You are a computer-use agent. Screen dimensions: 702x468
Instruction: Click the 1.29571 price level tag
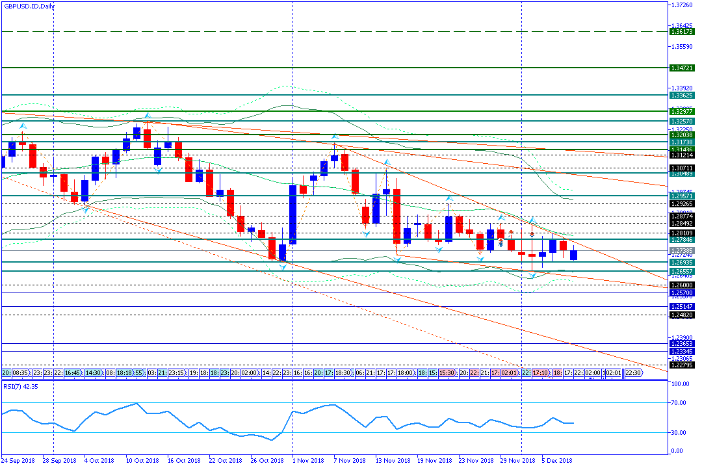point(682,196)
